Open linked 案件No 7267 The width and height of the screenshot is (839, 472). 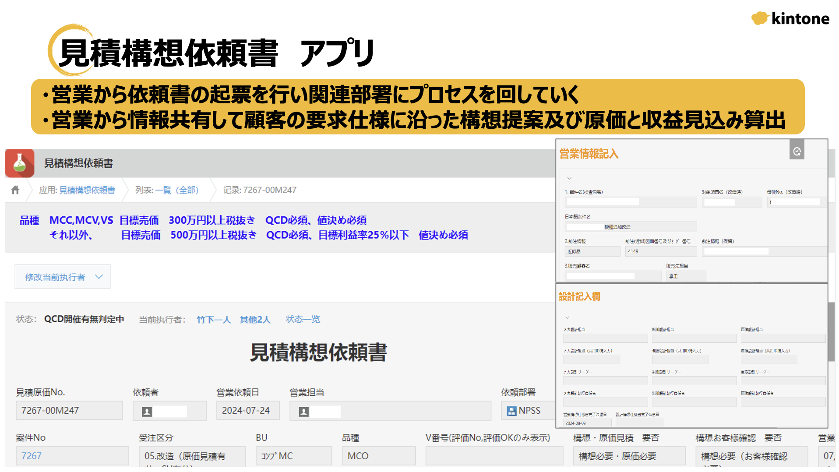point(32,456)
